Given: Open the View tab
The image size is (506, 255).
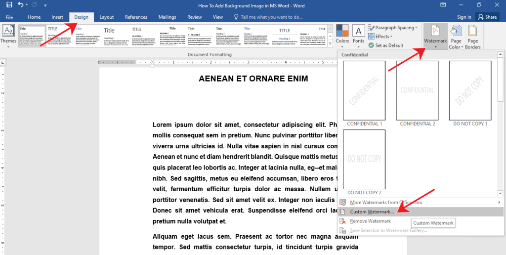Looking at the screenshot, I should click(218, 17).
